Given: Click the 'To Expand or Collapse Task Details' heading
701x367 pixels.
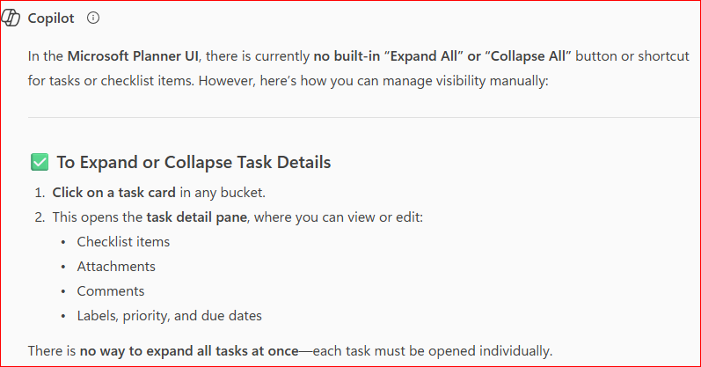Looking at the screenshot, I should click(194, 162).
